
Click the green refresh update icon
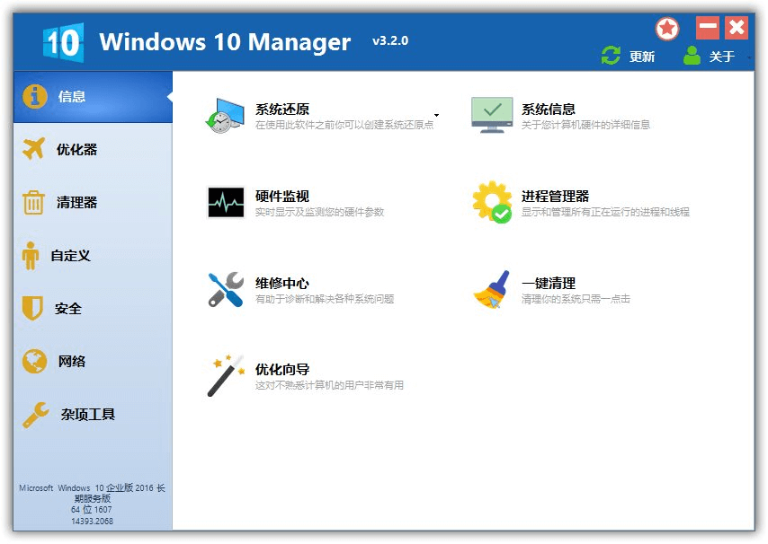[611, 55]
